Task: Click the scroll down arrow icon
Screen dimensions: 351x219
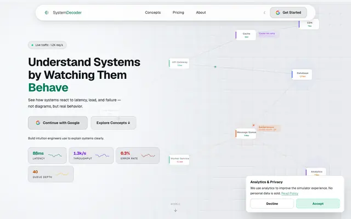Action: pos(175,210)
